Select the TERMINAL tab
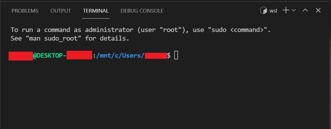The image size is (331, 129). coord(96,11)
